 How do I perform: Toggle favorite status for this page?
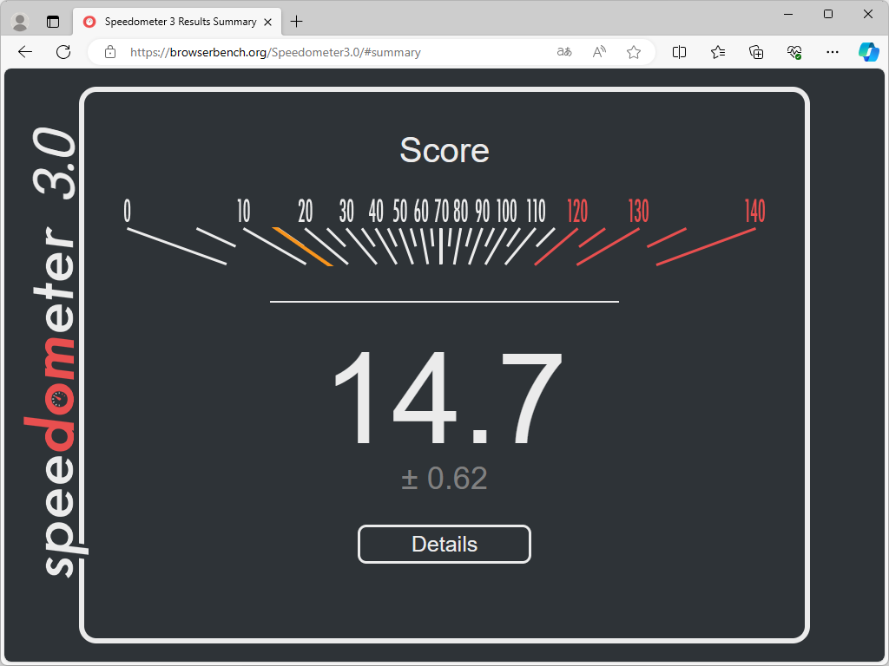click(x=634, y=52)
